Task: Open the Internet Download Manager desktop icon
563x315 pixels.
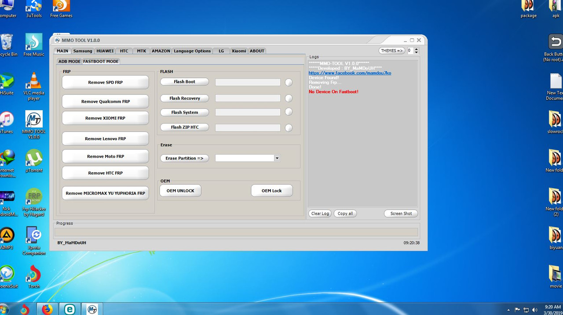Action: click(x=7, y=163)
